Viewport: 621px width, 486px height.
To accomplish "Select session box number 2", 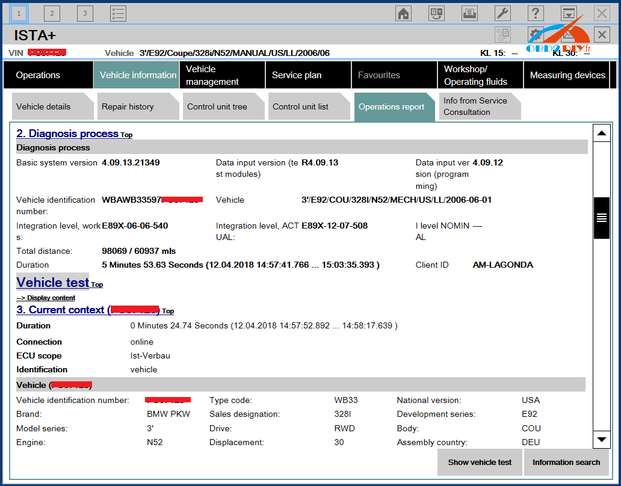I will click(52, 13).
